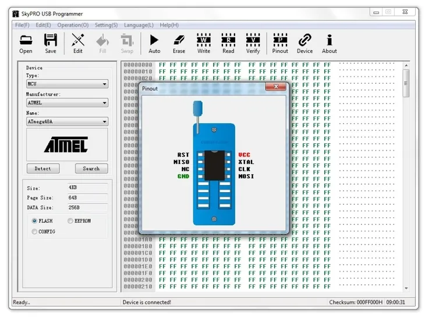Click the 'Device is connected!' status text

click(147, 302)
